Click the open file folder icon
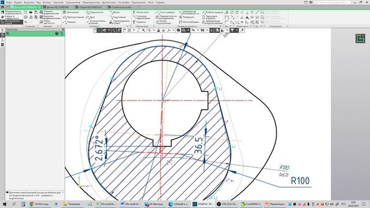 click(31, 12)
